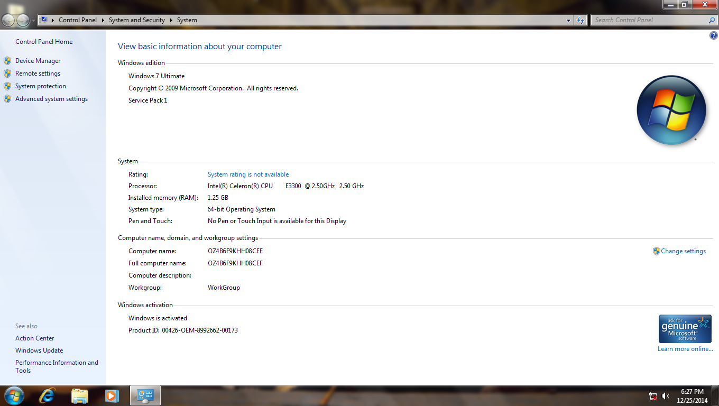This screenshot has height=406, width=719.
Task: Click the shield icon beside Device Manager
Action: click(7, 61)
